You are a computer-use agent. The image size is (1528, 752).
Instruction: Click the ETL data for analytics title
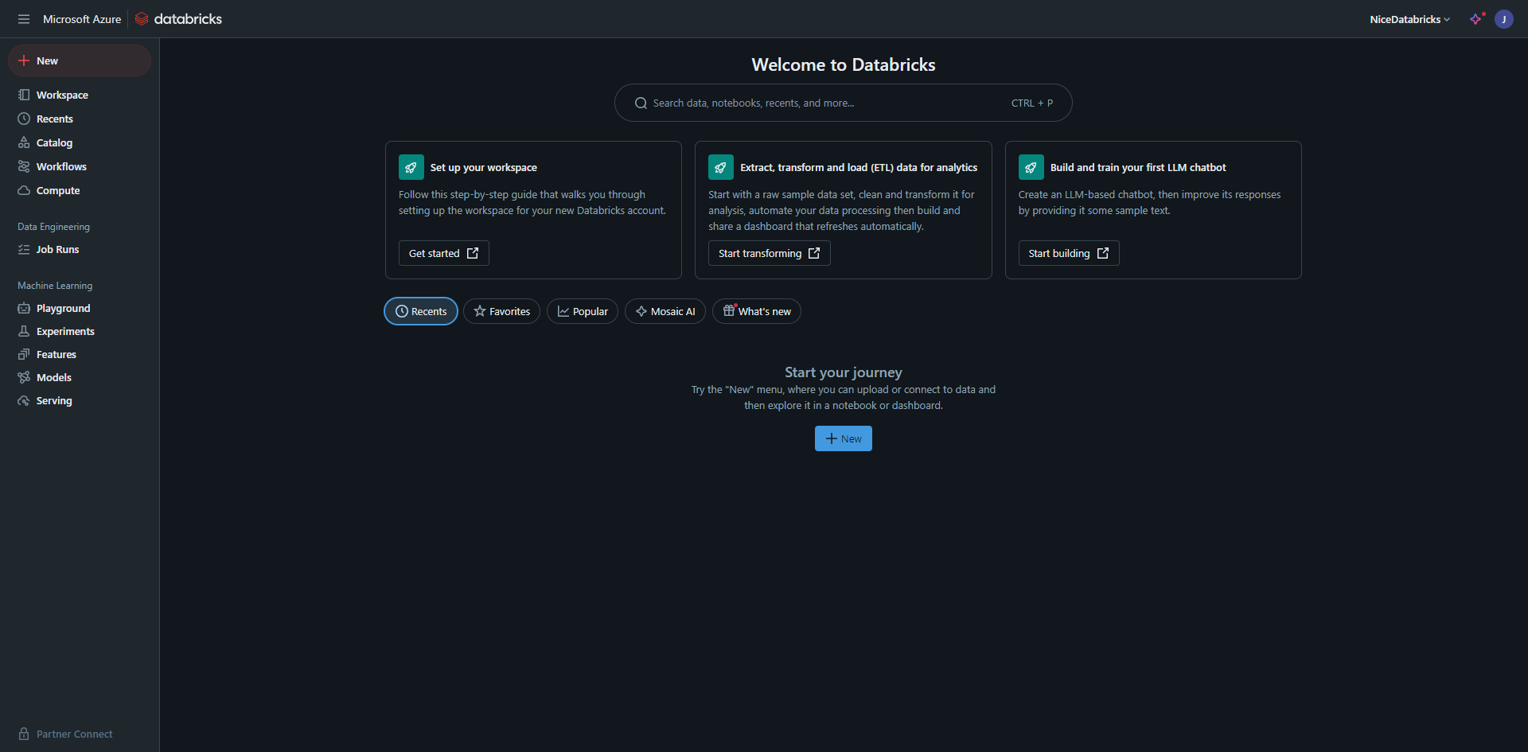tap(859, 167)
